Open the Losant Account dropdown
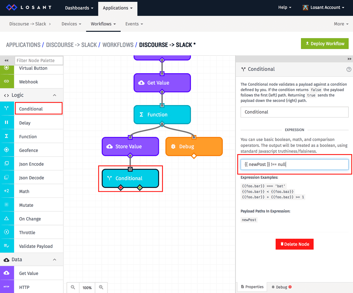Viewport: 353px width, 293px height. (324, 8)
